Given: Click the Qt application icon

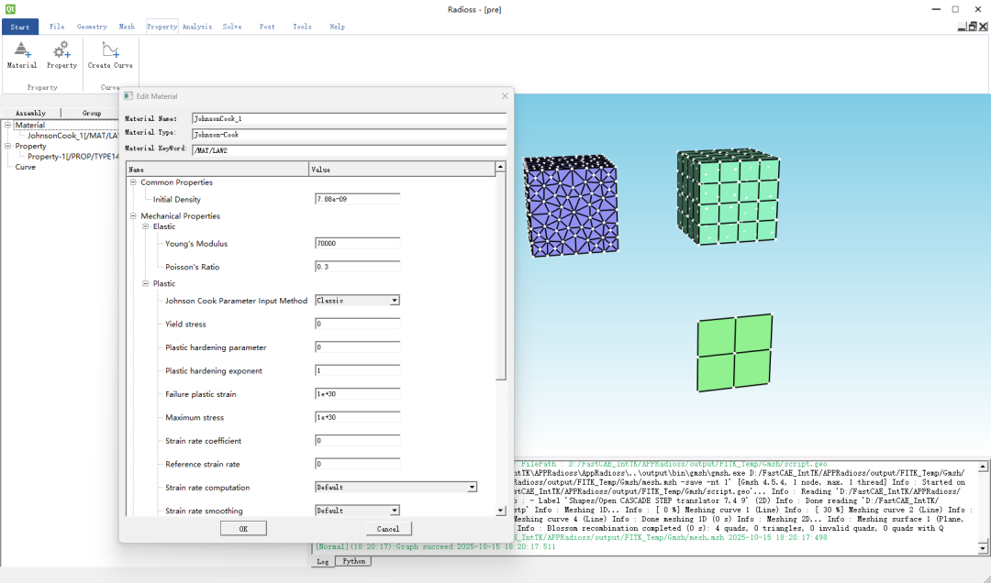Looking at the screenshot, I should pyautogui.click(x=10, y=9).
